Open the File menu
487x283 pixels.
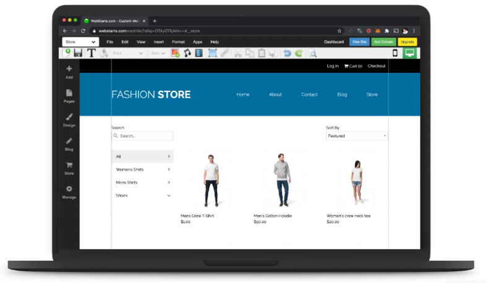point(110,42)
